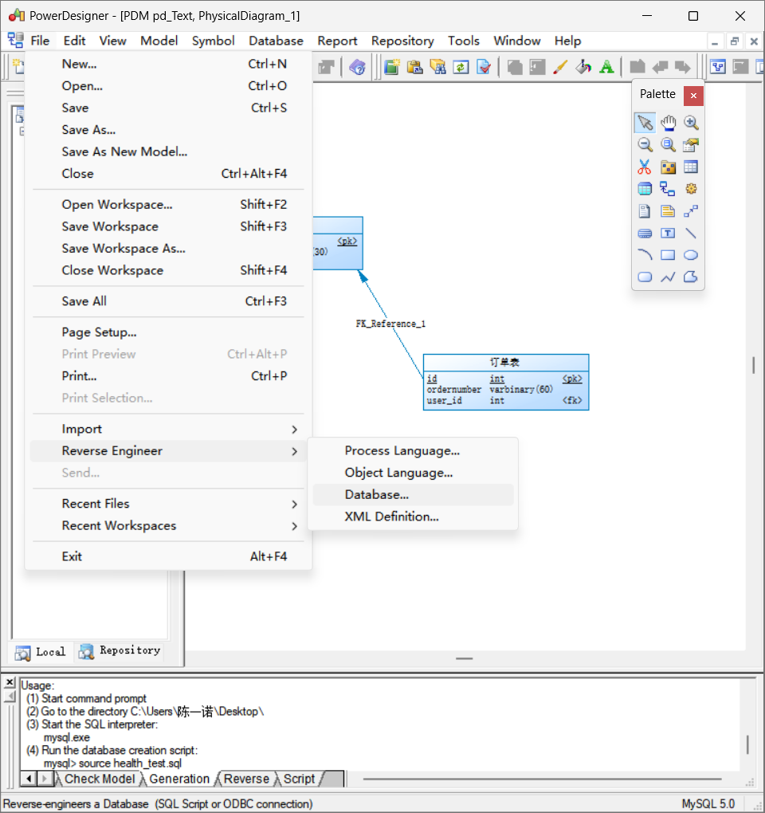This screenshot has width=765, height=813.
Task: Switch to the Reverse output tab
Action: [x=247, y=779]
